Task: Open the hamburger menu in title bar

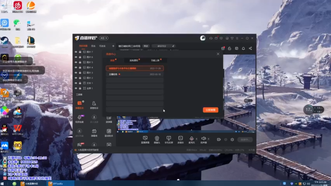Action: (237, 38)
